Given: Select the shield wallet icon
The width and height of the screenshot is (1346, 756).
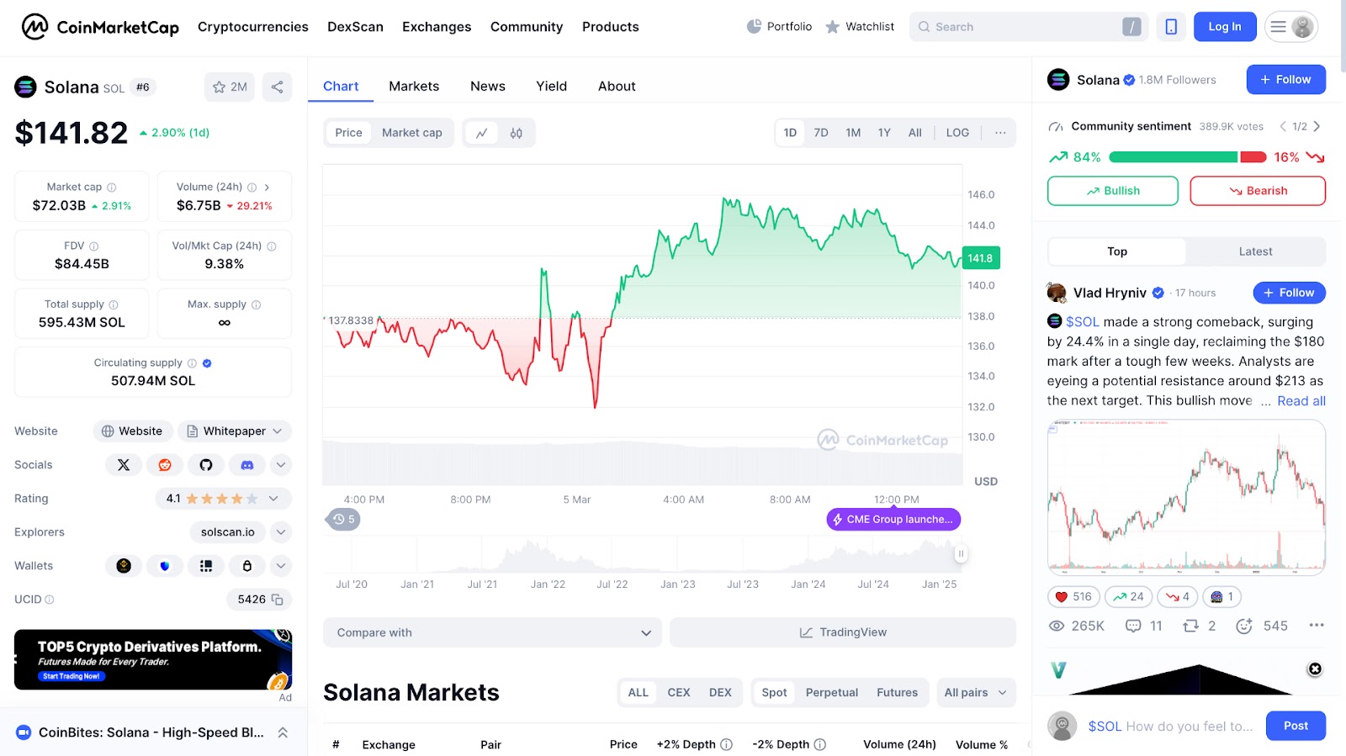Looking at the screenshot, I should pyautogui.click(x=165, y=566).
